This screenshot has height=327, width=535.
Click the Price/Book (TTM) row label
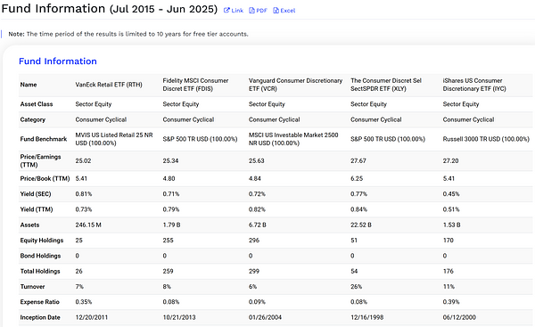(45, 178)
